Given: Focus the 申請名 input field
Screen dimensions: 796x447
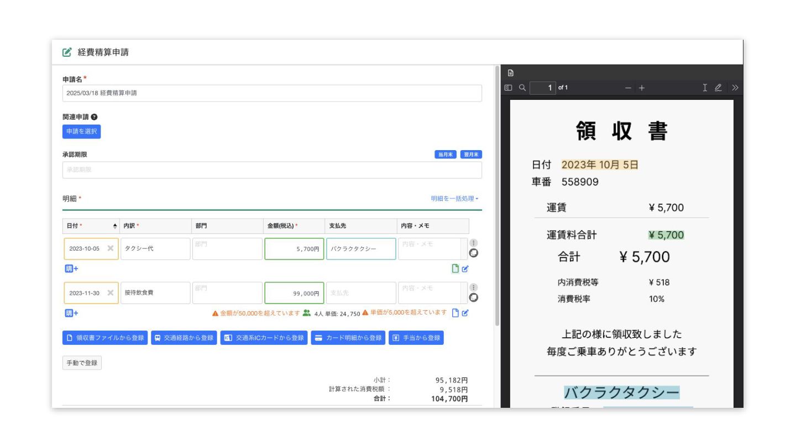Looking at the screenshot, I should pyautogui.click(x=272, y=93).
